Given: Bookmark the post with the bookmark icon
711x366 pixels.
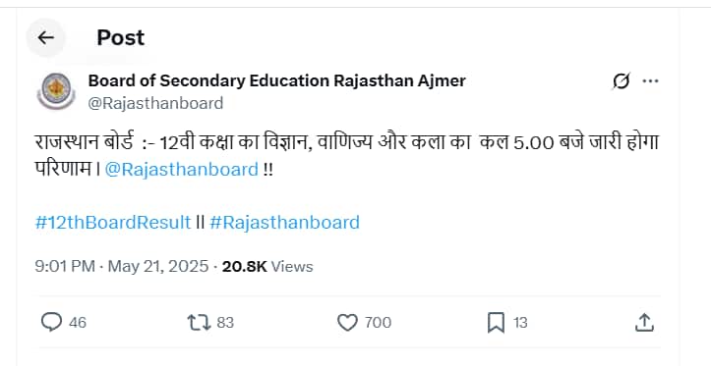Looking at the screenshot, I should [496, 323].
